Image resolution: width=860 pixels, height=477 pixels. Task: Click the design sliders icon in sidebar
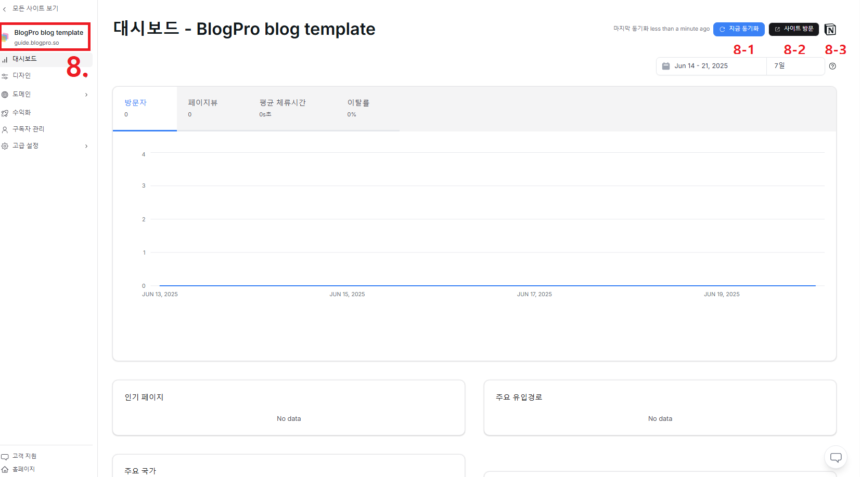point(5,76)
